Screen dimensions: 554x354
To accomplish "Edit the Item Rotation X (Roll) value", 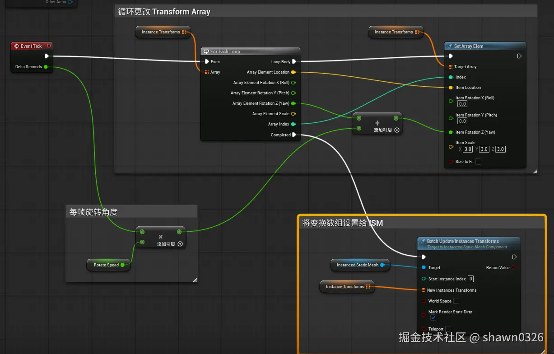I will coord(462,104).
